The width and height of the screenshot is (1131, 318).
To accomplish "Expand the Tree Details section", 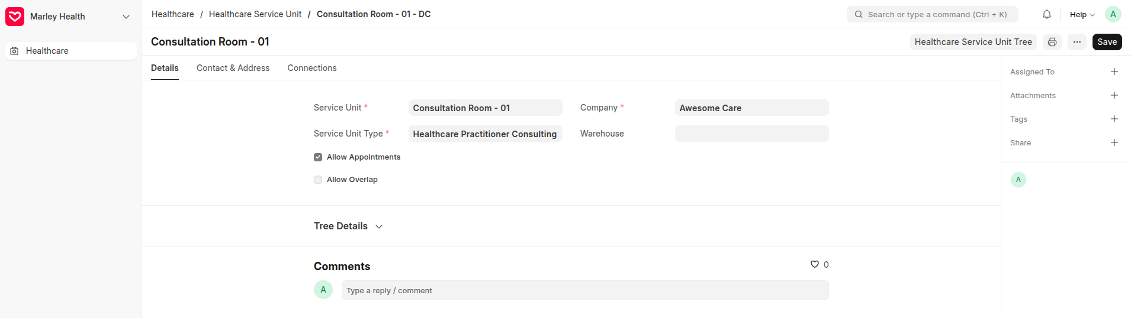I will pos(348,226).
